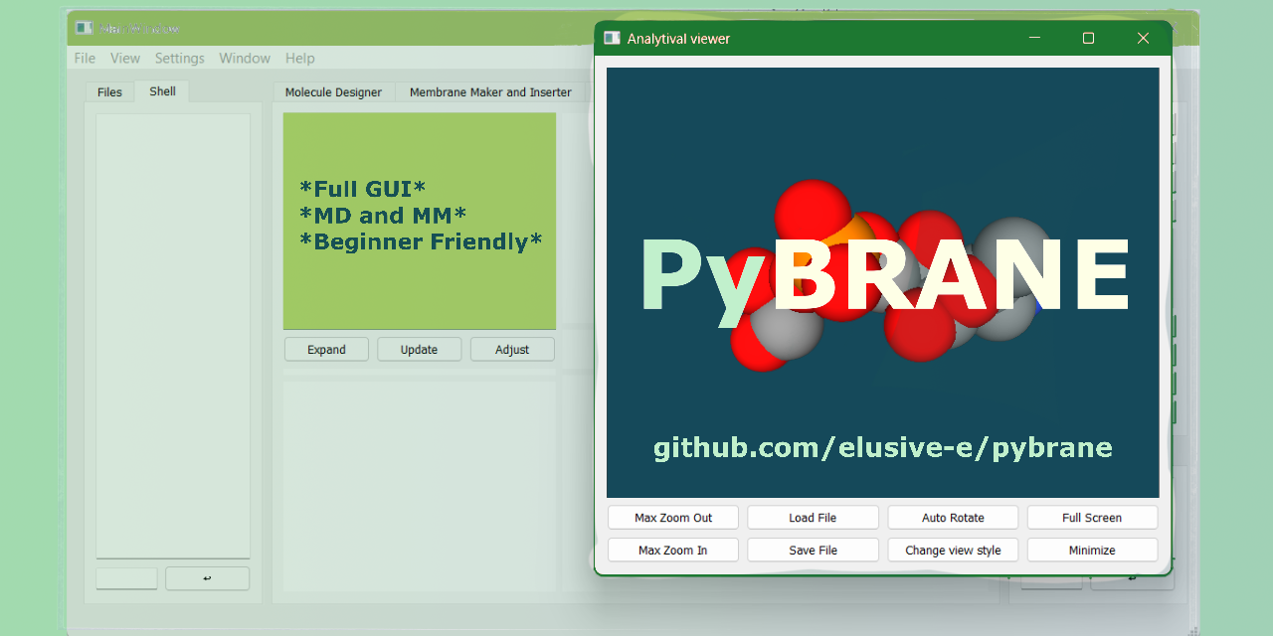Click Save File in Analytical viewer

(x=813, y=551)
